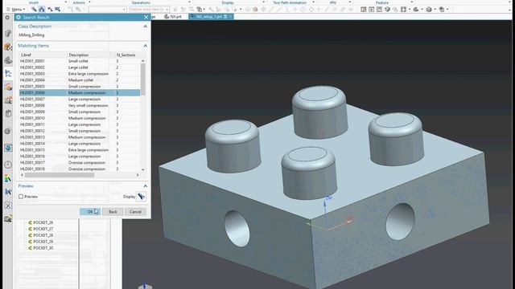Select row HLD001_00001 Small collet
The image size is (515, 289).
[80, 61]
